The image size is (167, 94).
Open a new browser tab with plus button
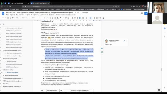51,3
